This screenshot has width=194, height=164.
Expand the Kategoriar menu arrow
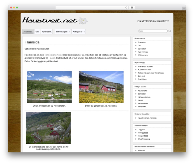[x=84, y=32]
